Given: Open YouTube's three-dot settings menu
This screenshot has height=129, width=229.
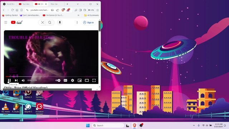Looking at the screenshot, I should pyautogui.click(x=77, y=23).
